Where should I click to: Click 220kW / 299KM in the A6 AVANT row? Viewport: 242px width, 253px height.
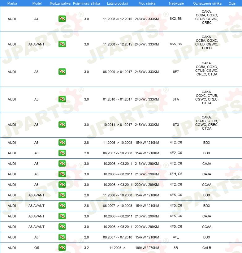coord(147,227)
